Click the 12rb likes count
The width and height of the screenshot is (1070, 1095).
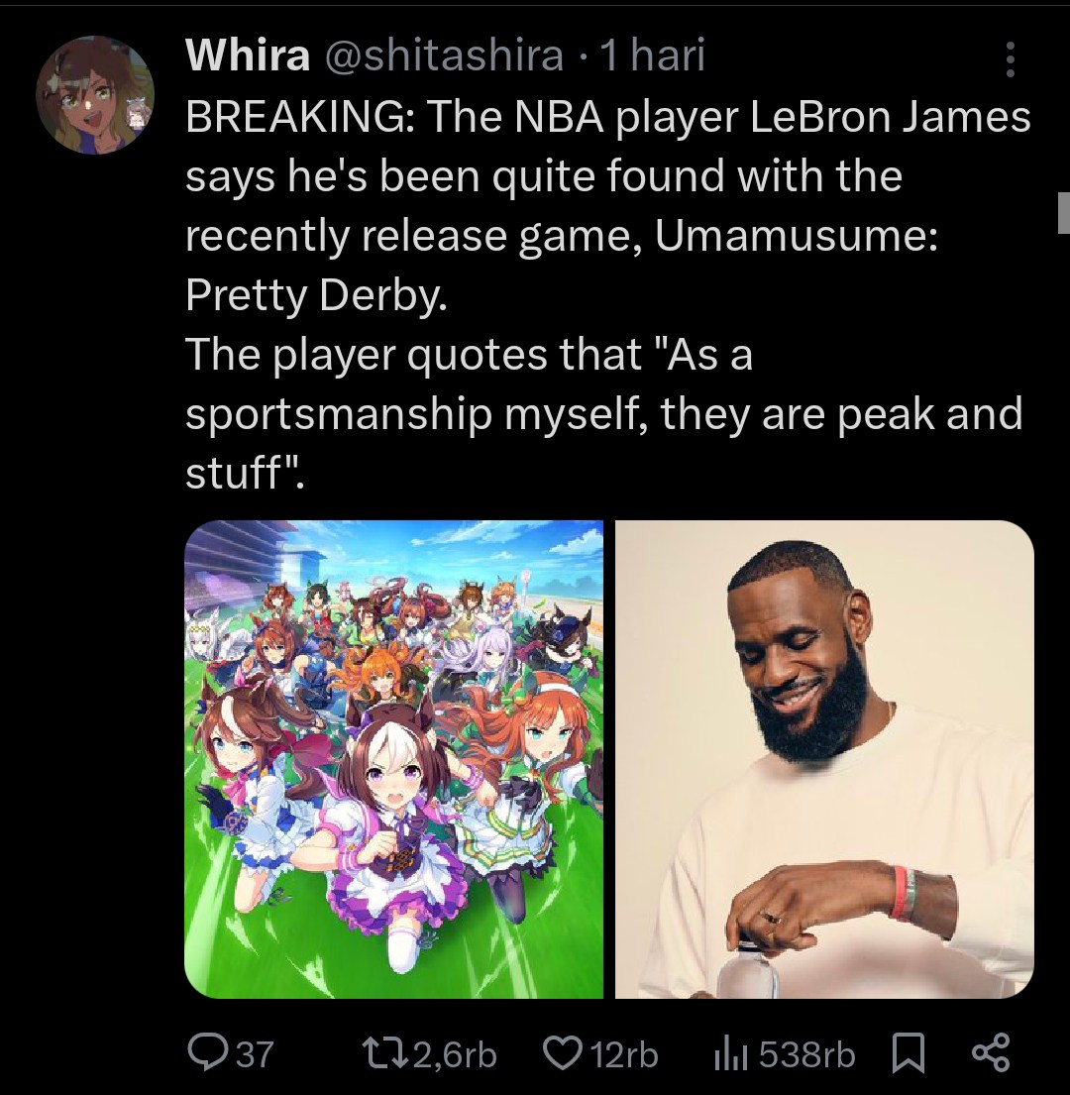tap(624, 1054)
